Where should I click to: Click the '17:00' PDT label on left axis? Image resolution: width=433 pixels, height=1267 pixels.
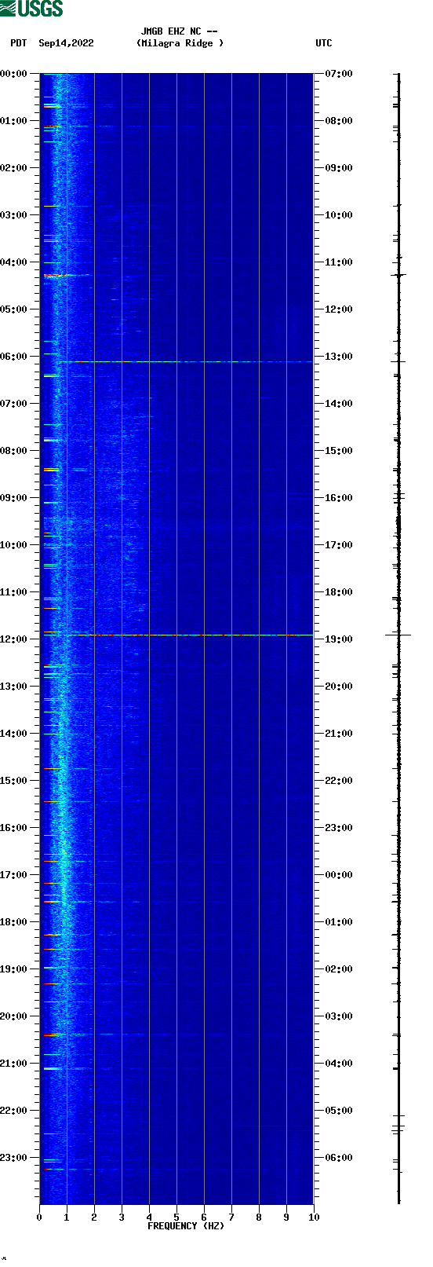(14, 875)
